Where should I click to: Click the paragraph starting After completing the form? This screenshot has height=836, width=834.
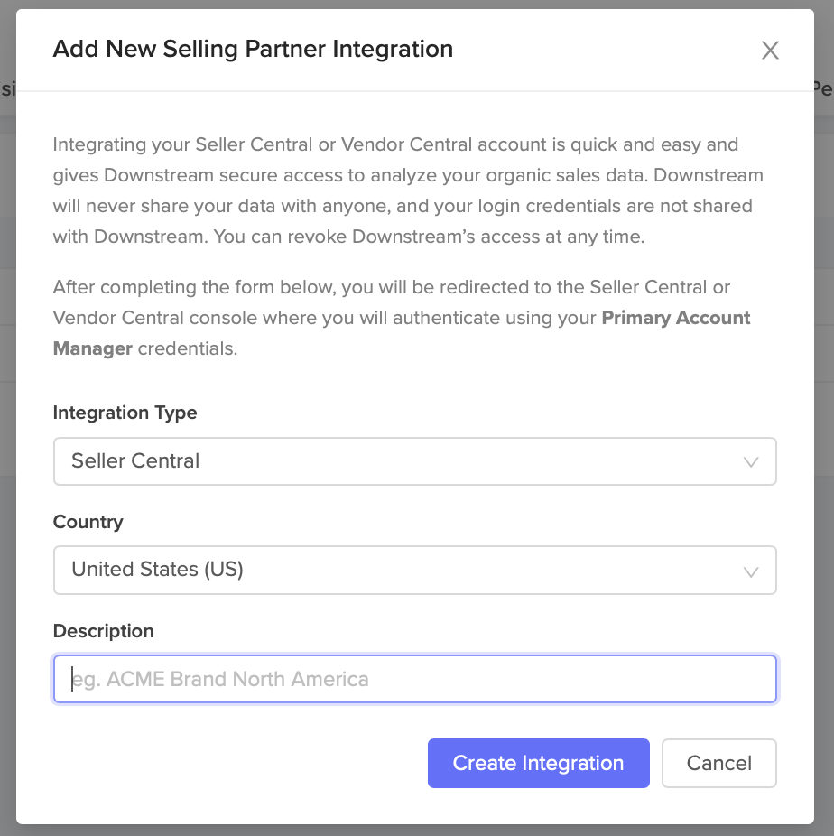click(392, 288)
